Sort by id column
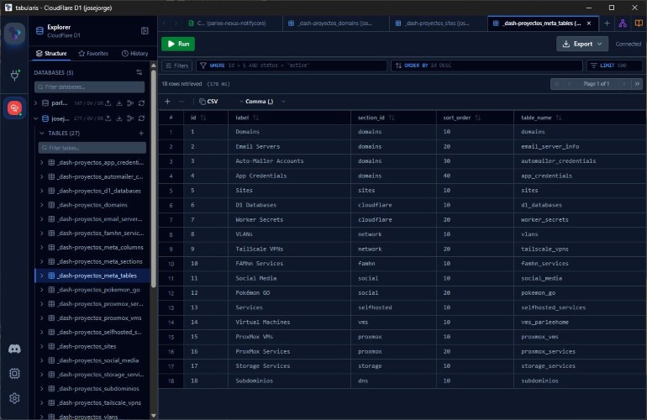Image resolution: width=647 pixels, height=420 pixels. pyautogui.click(x=203, y=118)
